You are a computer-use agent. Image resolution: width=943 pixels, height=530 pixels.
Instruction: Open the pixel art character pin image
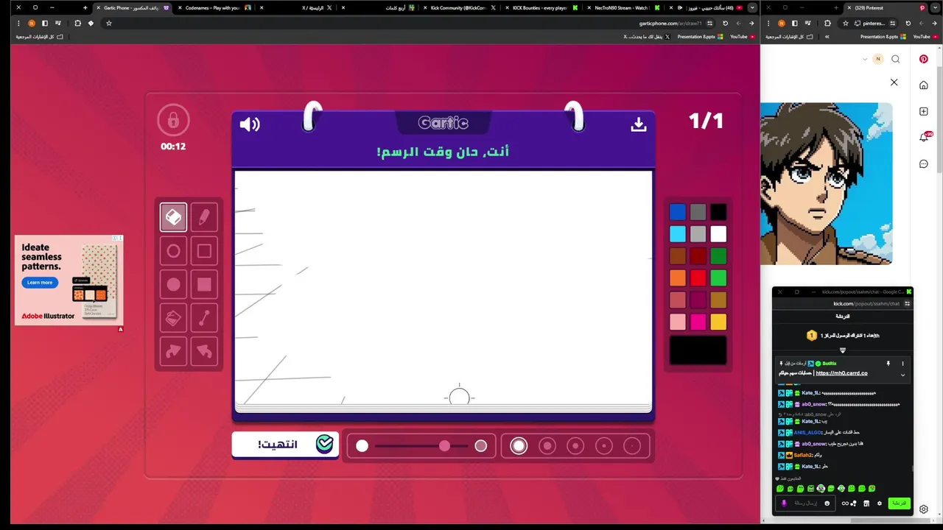[827, 183]
